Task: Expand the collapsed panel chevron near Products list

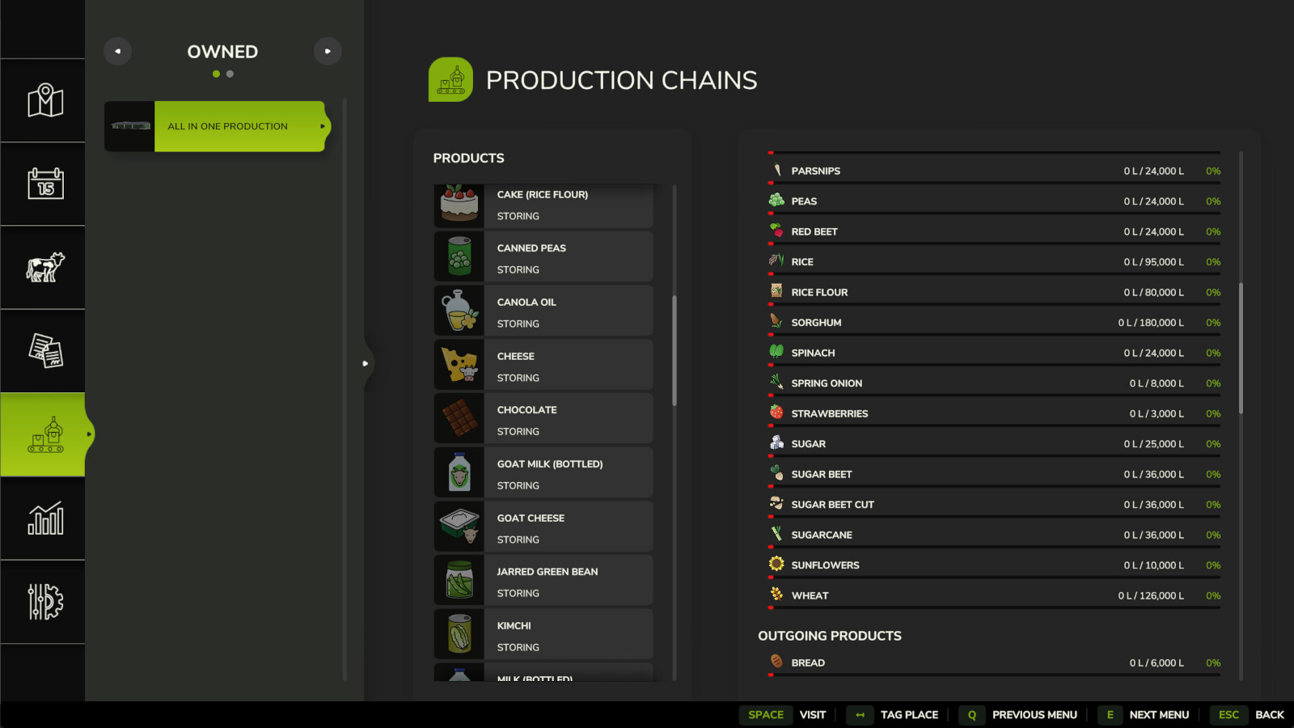Action: pyautogui.click(x=366, y=363)
